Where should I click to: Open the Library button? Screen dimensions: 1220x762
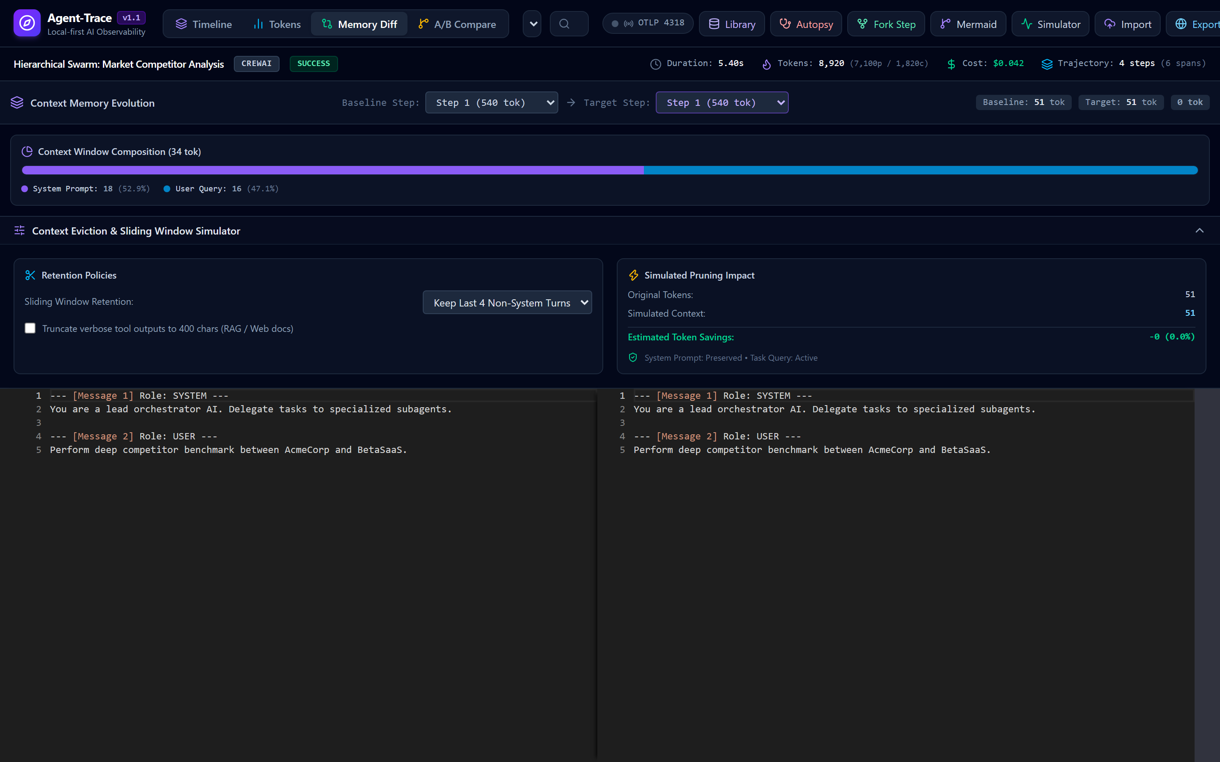[732, 24]
